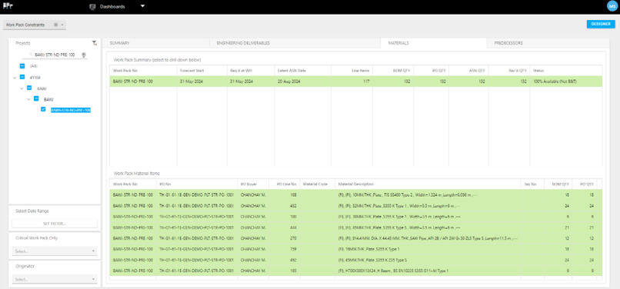This screenshot has width=620, height=289.
Task: Click the 914.4 MM DIA SAW Pipe description
Action: click(x=428, y=238)
